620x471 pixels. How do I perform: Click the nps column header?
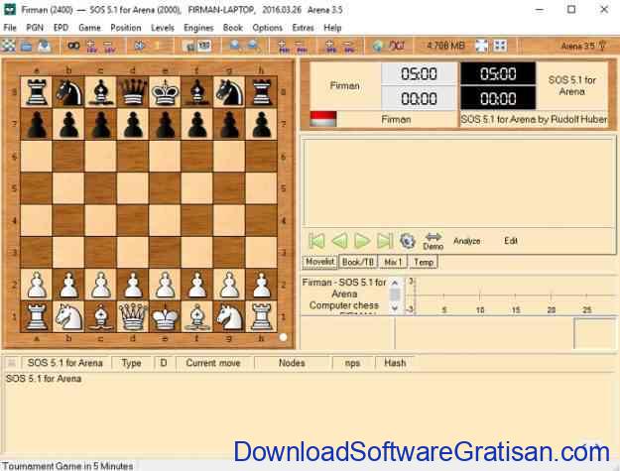[352, 363]
